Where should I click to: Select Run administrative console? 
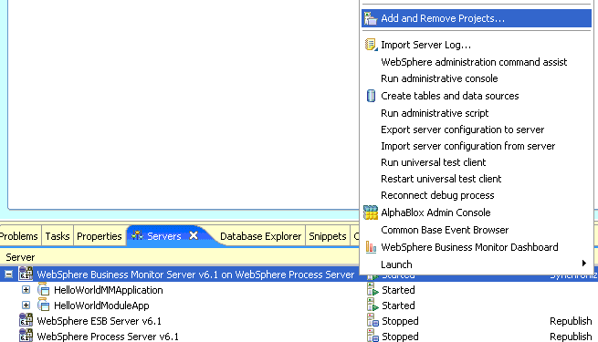(x=439, y=78)
